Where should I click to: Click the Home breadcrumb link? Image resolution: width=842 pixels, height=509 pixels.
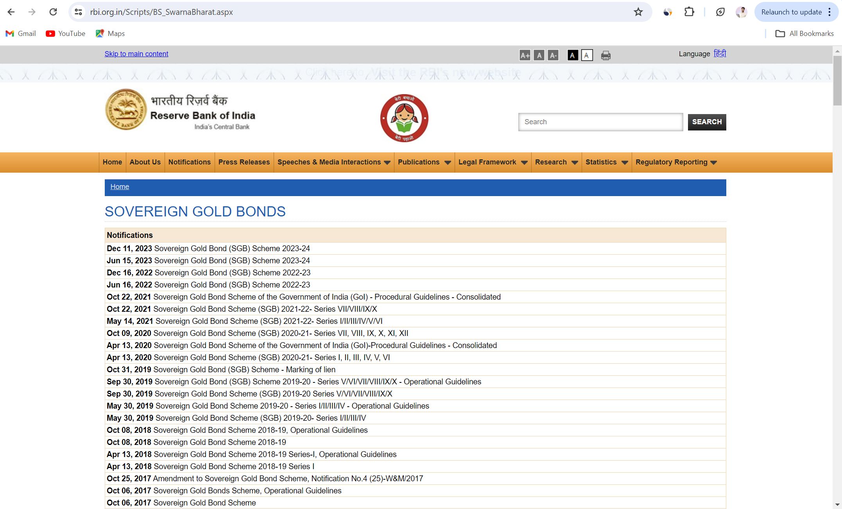coord(120,187)
